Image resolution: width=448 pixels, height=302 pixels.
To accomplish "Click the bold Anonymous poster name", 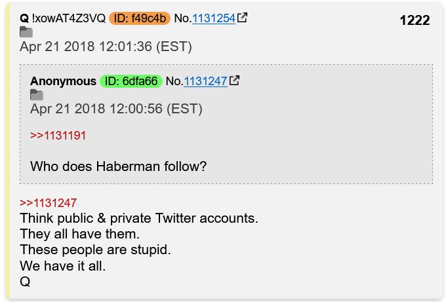I will 63,81.
